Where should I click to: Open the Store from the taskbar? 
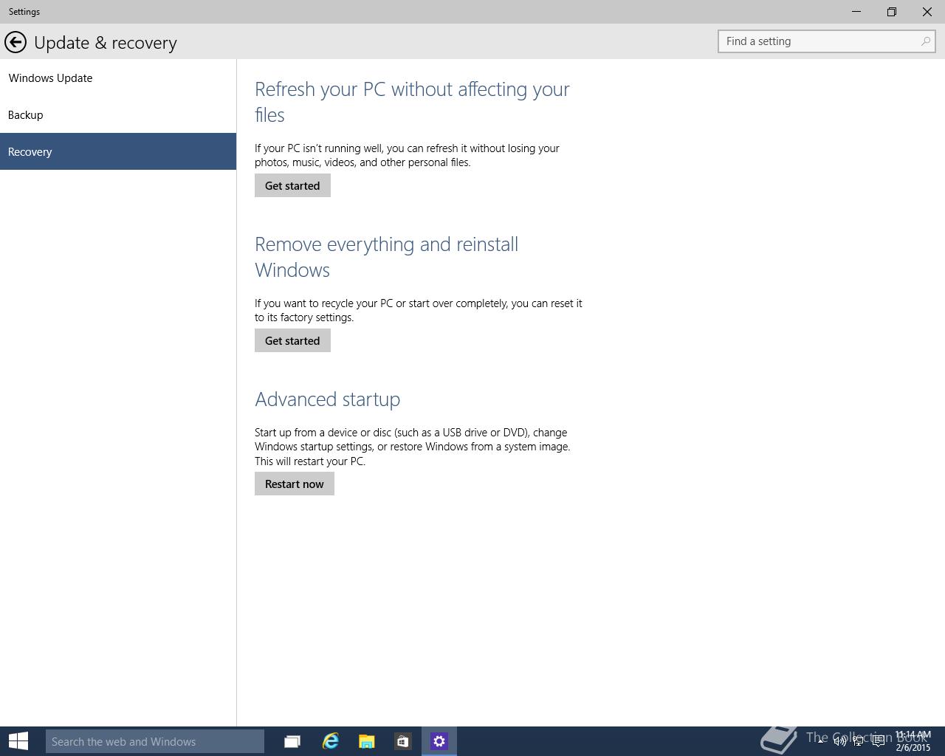[402, 741]
